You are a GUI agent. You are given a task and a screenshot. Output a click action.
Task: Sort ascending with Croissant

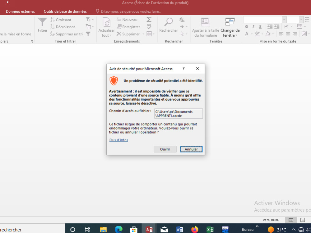point(61,20)
